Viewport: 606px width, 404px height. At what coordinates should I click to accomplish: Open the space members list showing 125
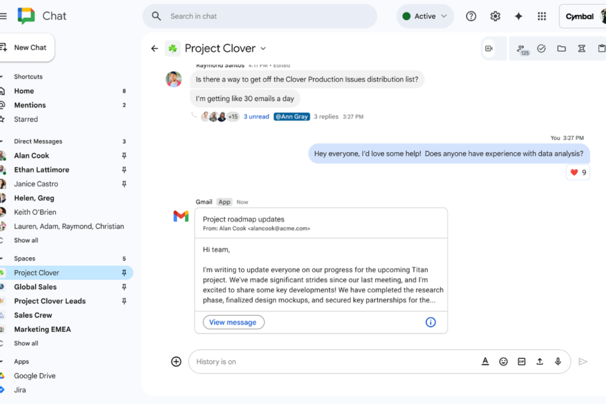pos(522,48)
